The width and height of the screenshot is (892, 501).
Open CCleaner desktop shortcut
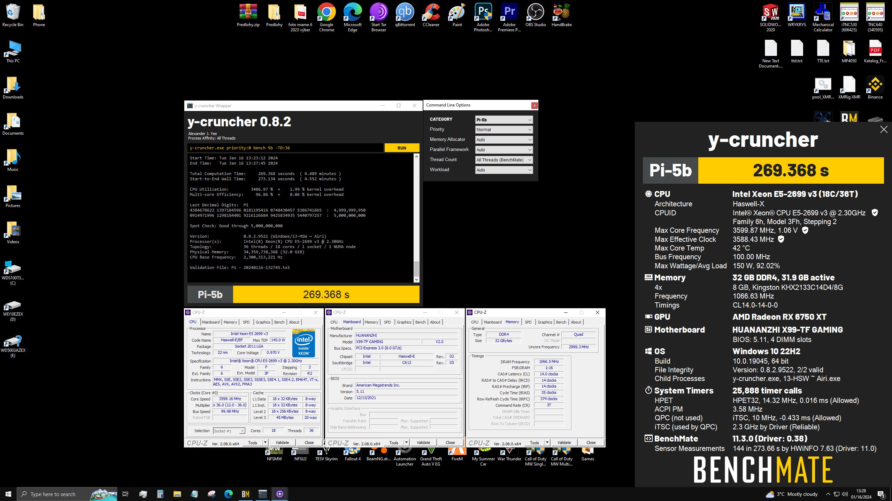[431, 15]
